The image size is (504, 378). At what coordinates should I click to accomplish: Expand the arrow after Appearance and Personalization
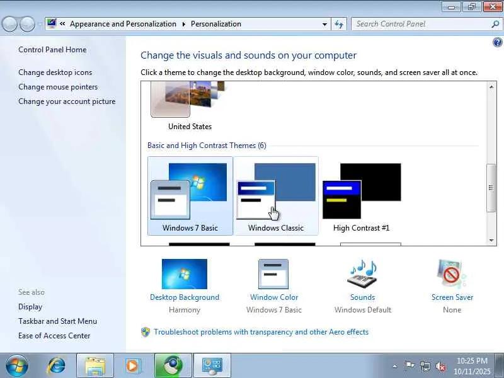[184, 24]
